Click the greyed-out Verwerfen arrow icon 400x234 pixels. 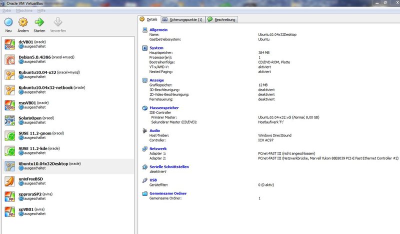[x=58, y=22]
